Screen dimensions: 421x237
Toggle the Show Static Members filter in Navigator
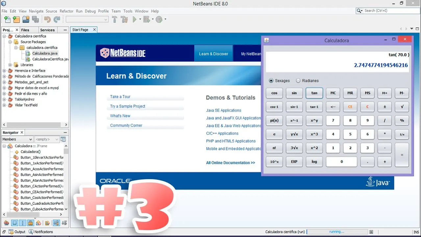[x=22, y=223]
